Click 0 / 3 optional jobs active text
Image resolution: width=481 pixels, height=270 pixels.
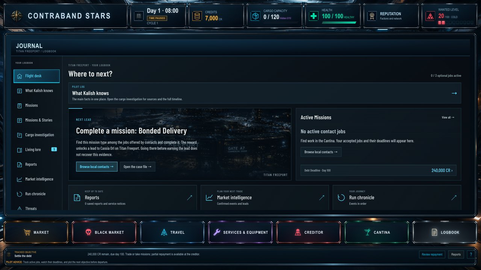[x=446, y=76]
